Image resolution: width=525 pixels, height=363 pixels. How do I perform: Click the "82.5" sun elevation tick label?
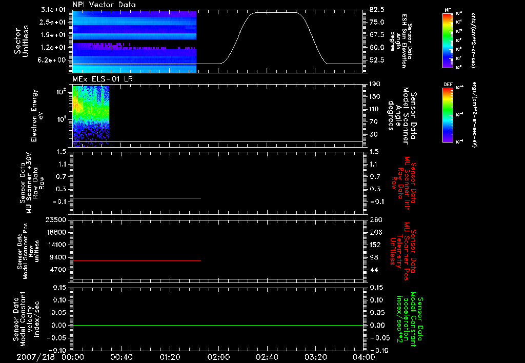pos(377,10)
